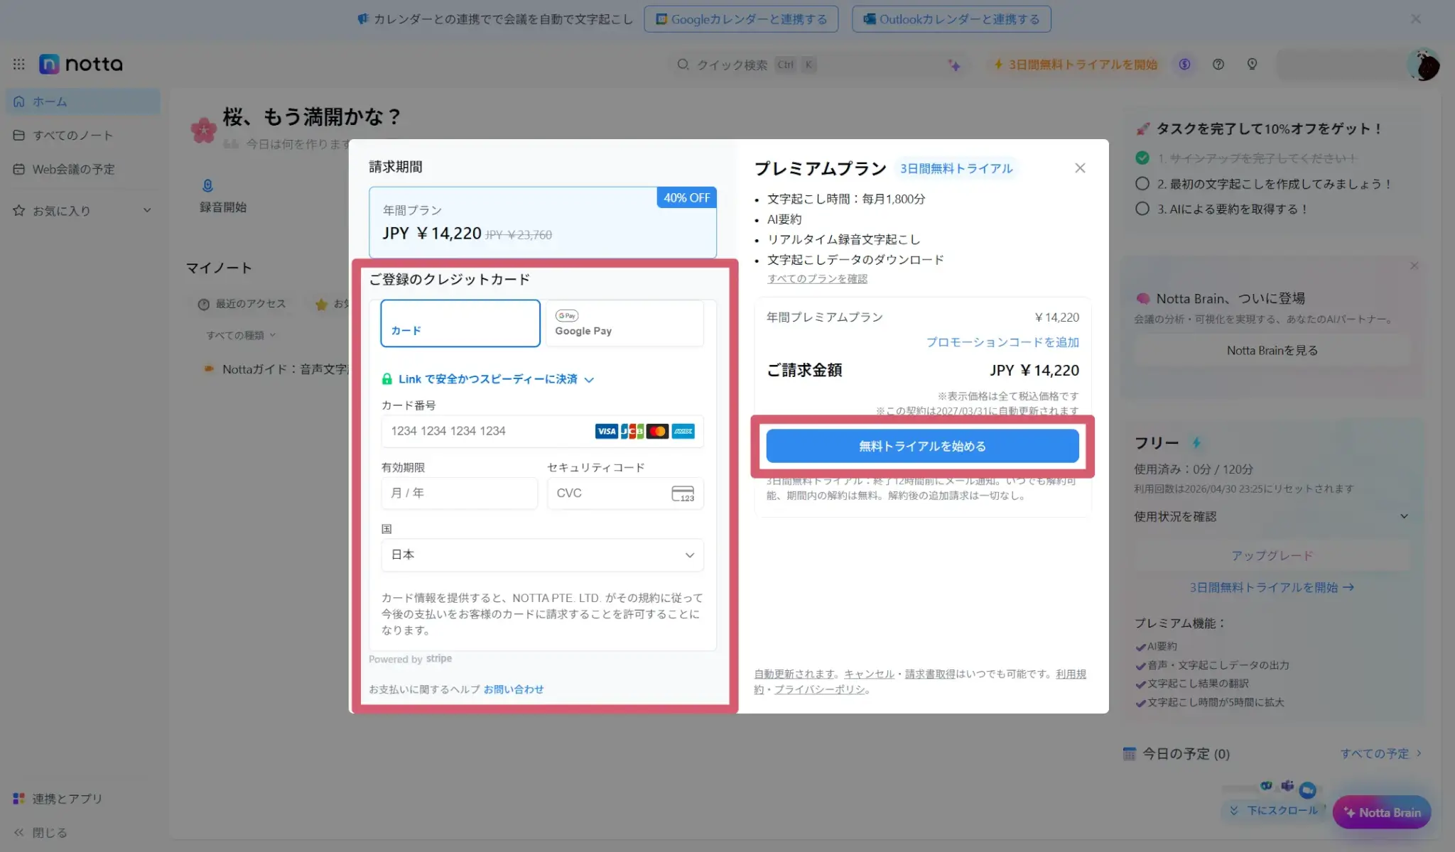This screenshot has width=1455, height=852.
Task: Click the AI sparkle icon in search bar
Action: coord(954,65)
